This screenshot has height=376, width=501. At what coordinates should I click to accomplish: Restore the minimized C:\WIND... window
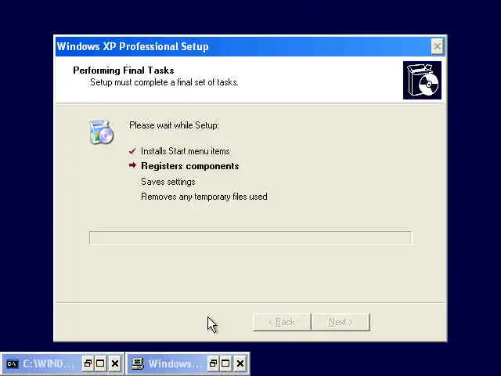(x=88, y=363)
